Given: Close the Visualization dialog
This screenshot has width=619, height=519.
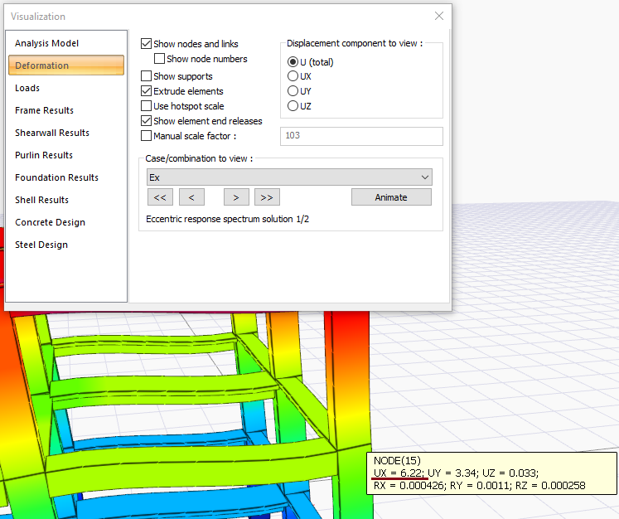Looking at the screenshot, I should pyautogui.click(x=439, y=16).
